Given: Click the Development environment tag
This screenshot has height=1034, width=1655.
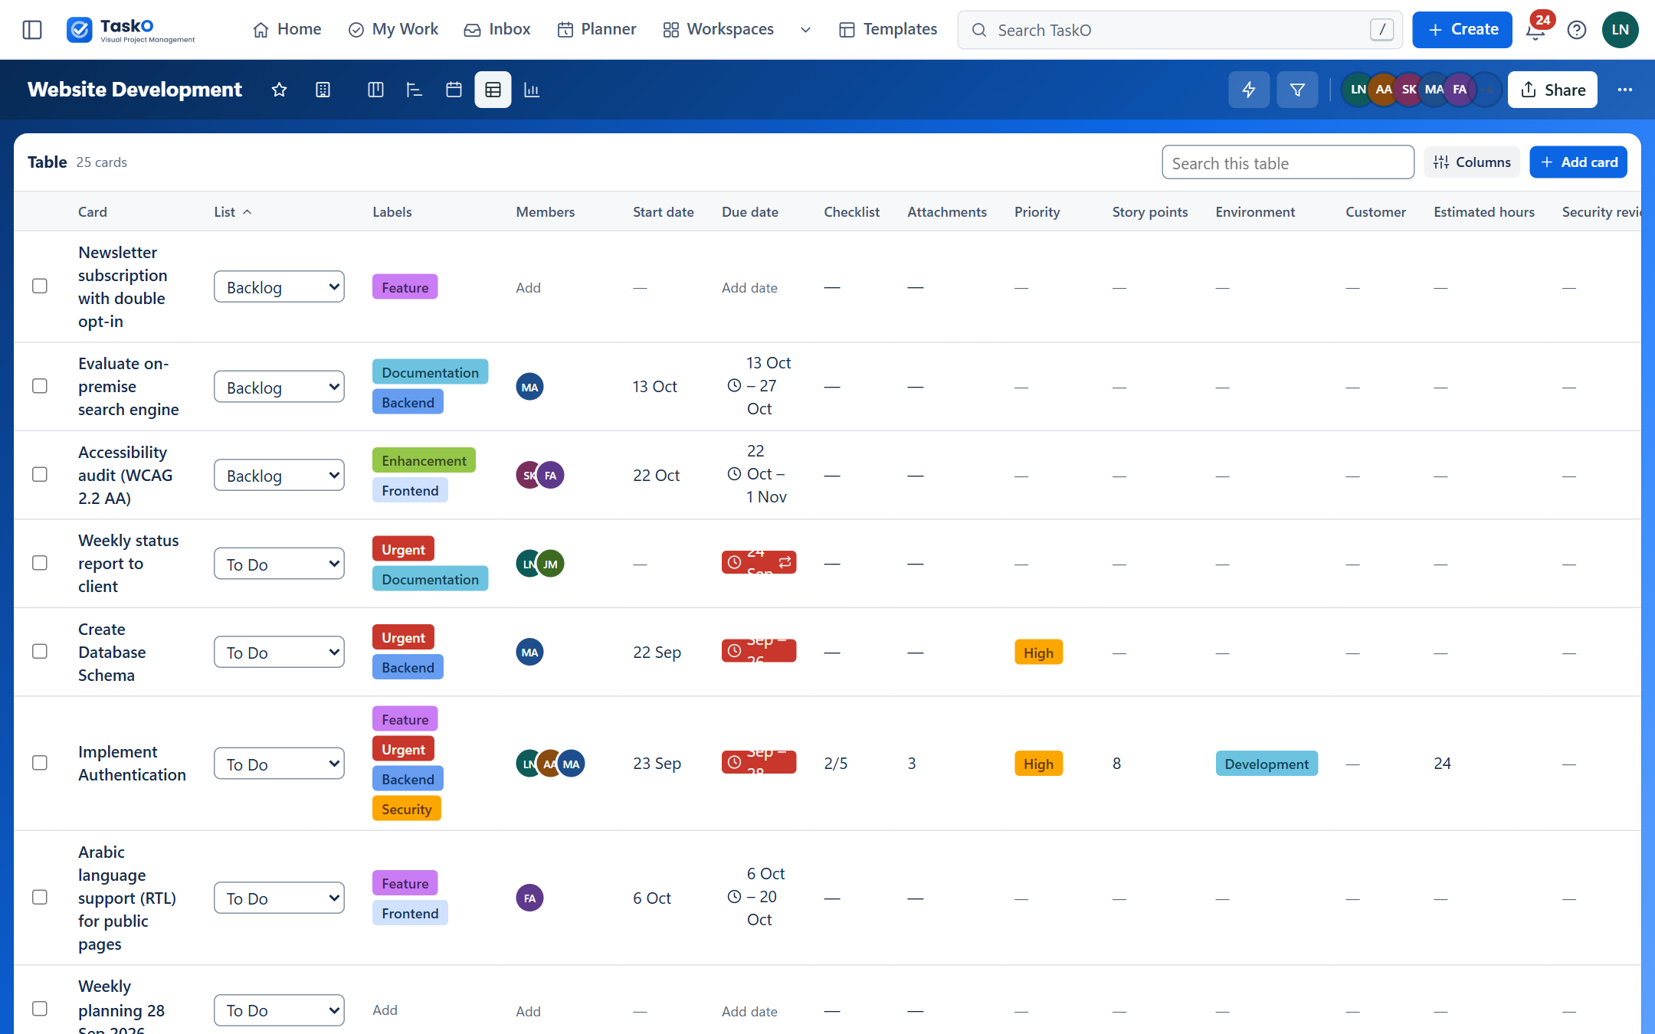Looking at the screenshot, I should pos(1267,764).
